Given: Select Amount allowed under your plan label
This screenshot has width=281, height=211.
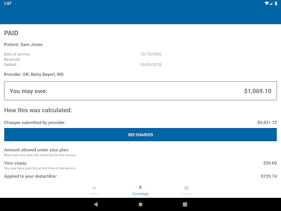Looking at the screenshot, I should pos(37,150).
